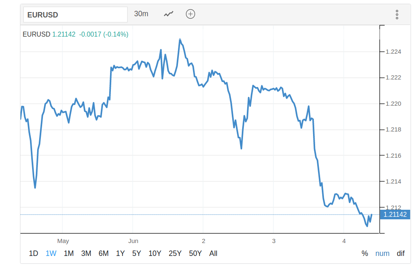The image size is (416, 268).
Task: Open the 30m interval dropdown
Action: tap(141, 14)
